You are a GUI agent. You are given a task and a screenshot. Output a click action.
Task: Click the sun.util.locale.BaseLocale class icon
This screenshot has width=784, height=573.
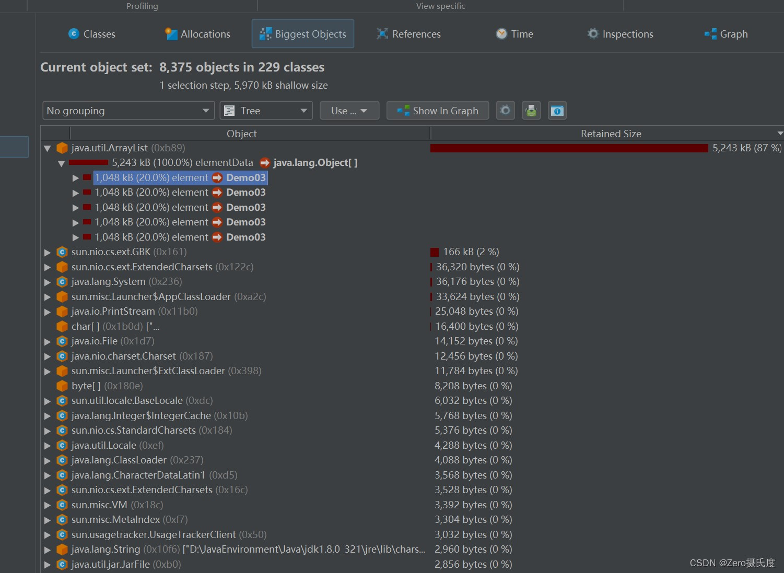[62, 401]
